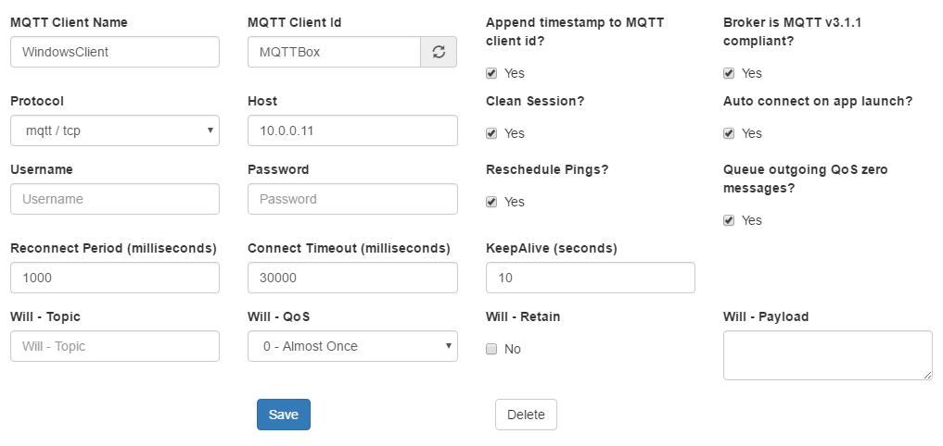Open the Protocol dropdown

tap(115, 130)
